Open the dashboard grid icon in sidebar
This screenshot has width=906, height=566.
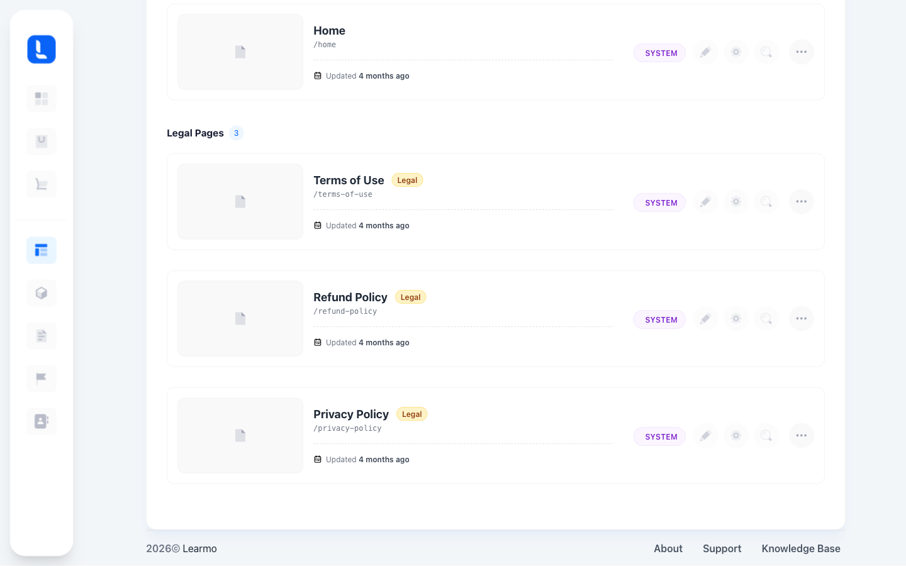click(42, 99)
